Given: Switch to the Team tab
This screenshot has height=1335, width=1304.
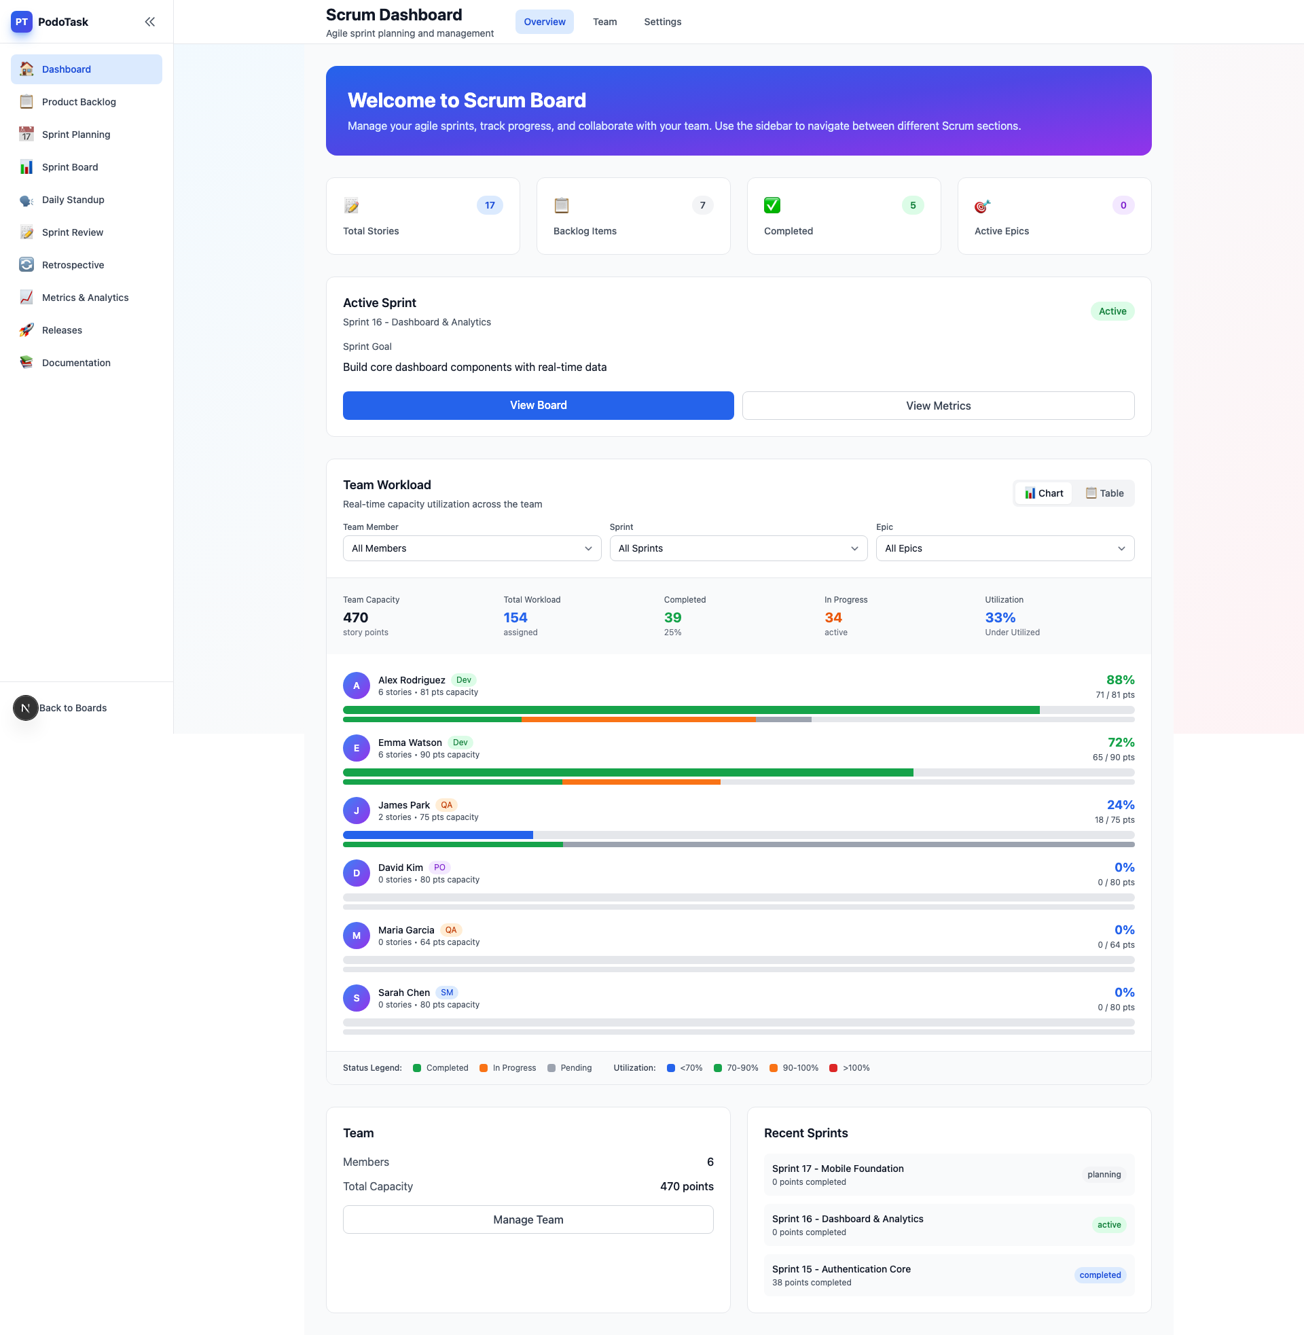Looking at the screenshot, I should (604, 22).
